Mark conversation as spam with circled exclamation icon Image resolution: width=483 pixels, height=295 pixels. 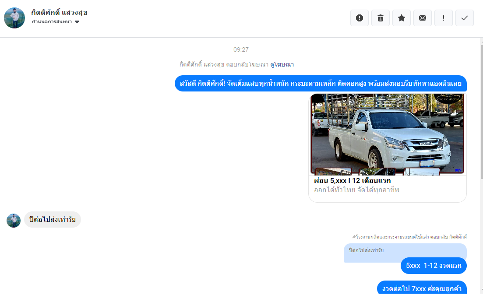click(x=360, y=18)
